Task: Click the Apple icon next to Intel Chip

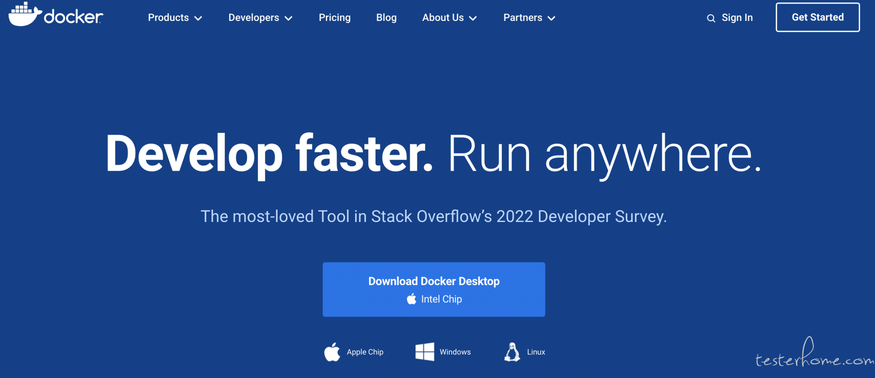Action: coord(412,299)
